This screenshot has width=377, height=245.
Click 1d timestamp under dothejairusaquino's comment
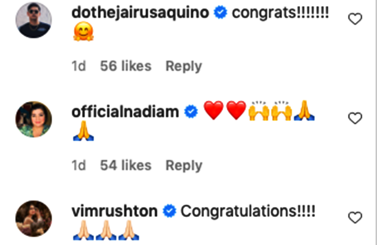click(x=78, y=66)
